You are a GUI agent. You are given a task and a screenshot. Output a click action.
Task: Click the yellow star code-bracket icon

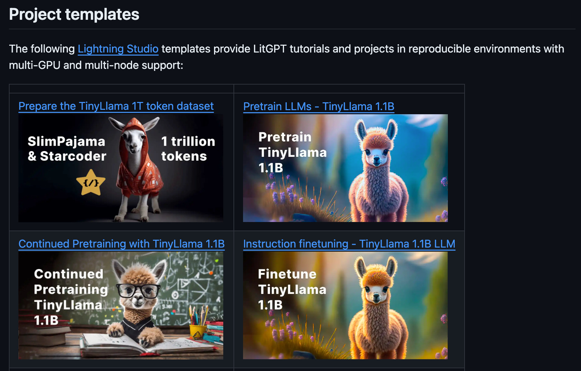coord(91,183)
